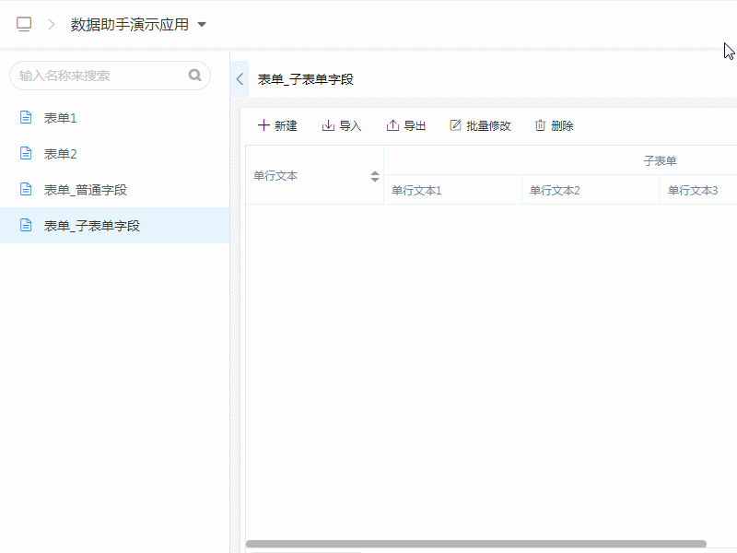Click the document icon beside 表单1

click(x=26, y=118)
